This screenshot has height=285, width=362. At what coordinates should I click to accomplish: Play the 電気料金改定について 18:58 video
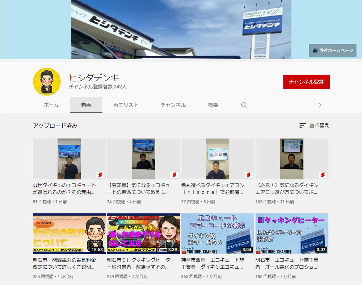click(69, 234)
